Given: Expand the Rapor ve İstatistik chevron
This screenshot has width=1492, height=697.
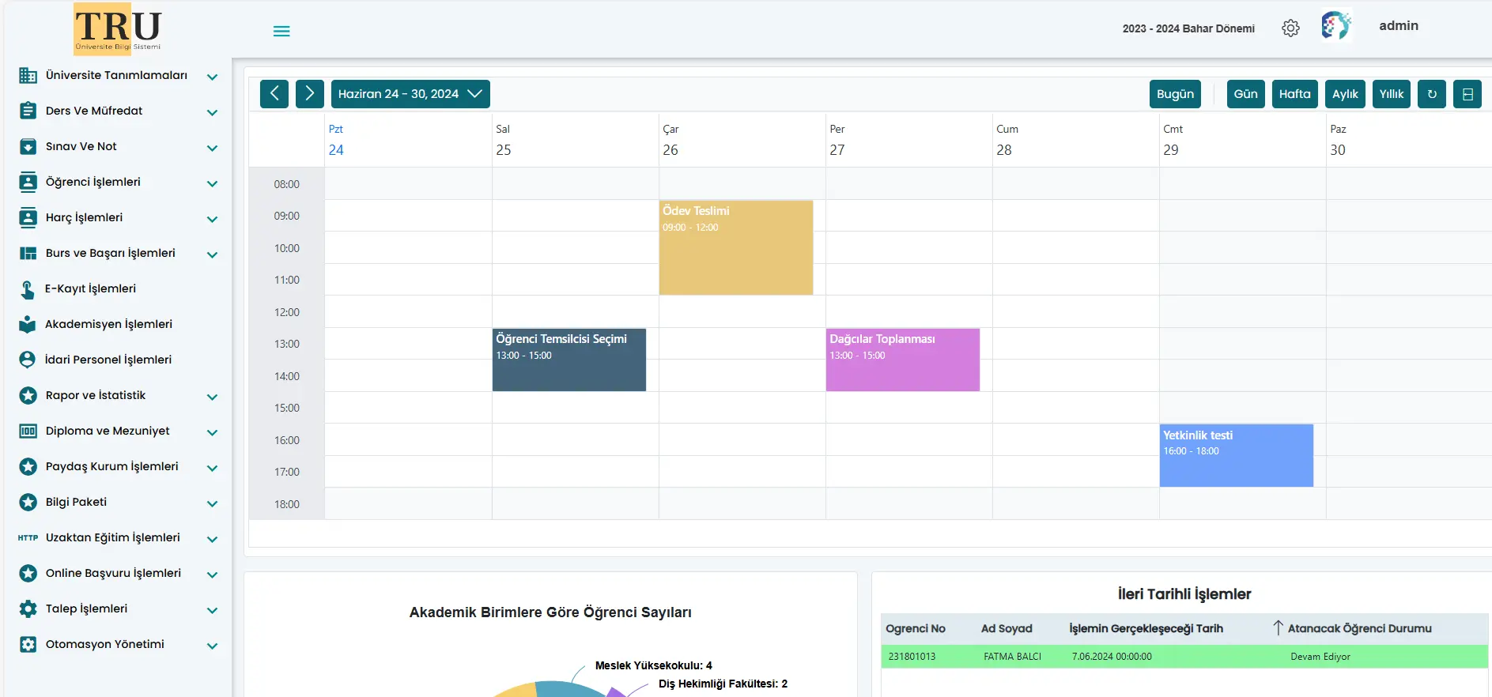Looking at the screenshot, I should click(212, 397).
